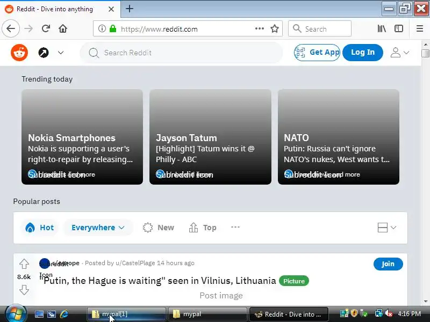Click the Reddit - Dive into taskbar button

tap(289, 314)
